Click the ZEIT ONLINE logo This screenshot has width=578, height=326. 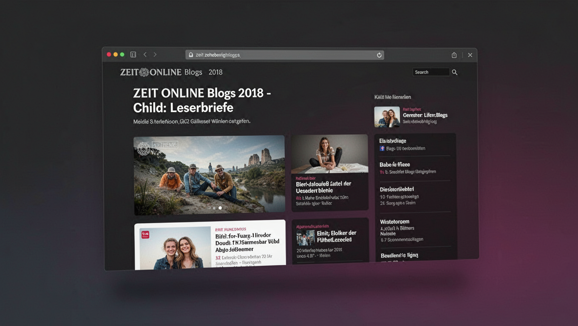click(150, 72)
